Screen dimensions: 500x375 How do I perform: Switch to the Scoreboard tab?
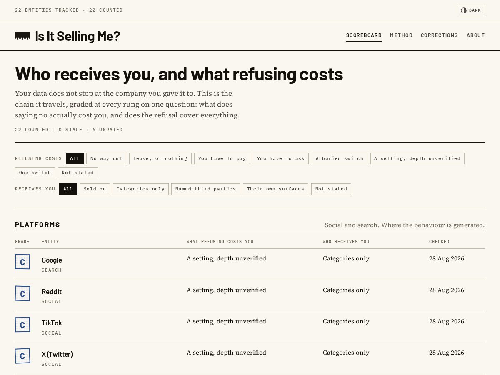[364, 35]
